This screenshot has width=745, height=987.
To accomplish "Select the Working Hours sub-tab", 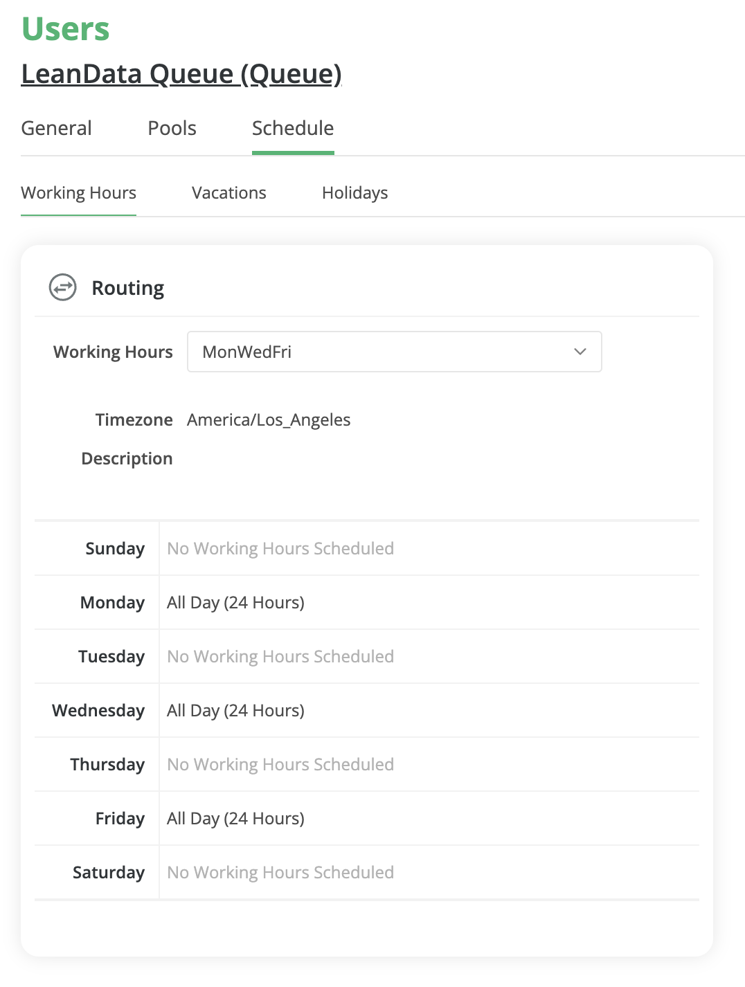I will (x=78, y=192).
